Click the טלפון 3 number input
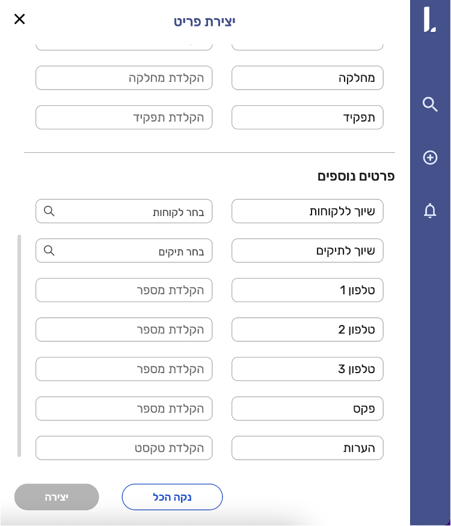 tap(124, 368)
